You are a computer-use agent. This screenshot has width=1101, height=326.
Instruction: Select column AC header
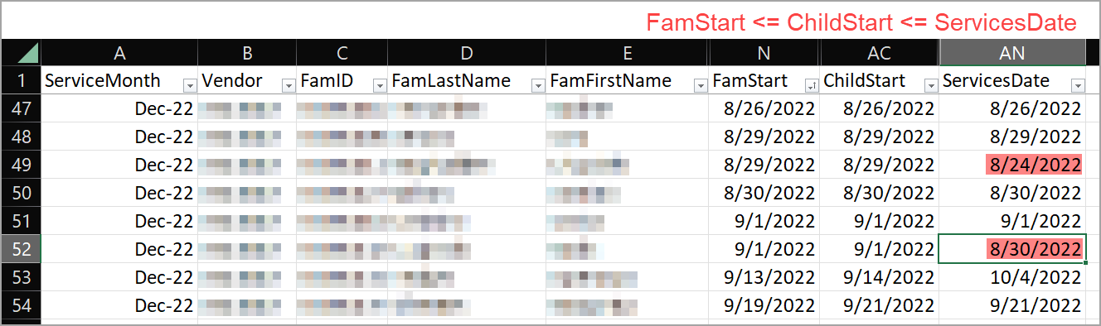pos(880,53)
